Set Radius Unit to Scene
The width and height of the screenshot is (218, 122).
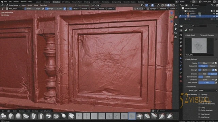point(213,66)
